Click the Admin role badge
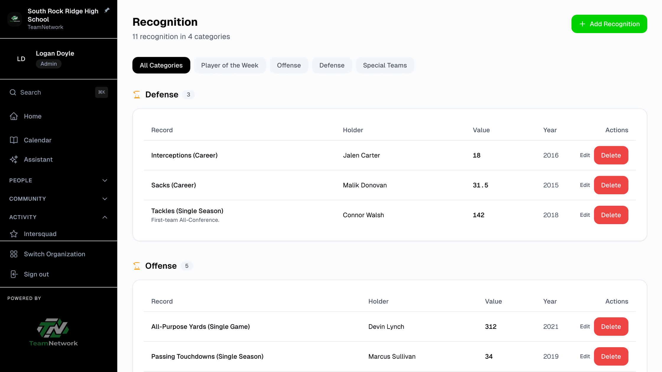Viewport: 662px width, 372px height. pyautogui.click(x=49, y=64)
